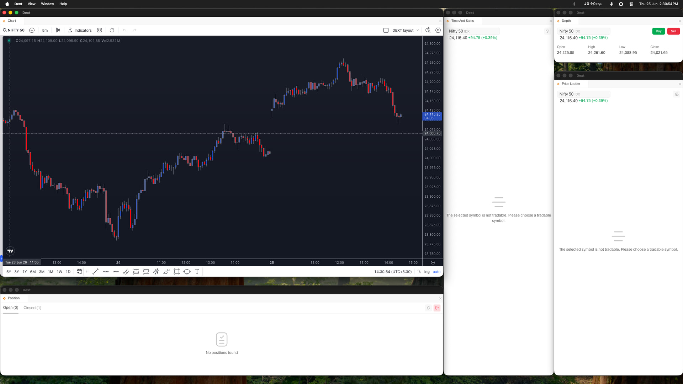The image size is (683, 384).
Task: Open indicator templates grid icon
Action: 100,30
